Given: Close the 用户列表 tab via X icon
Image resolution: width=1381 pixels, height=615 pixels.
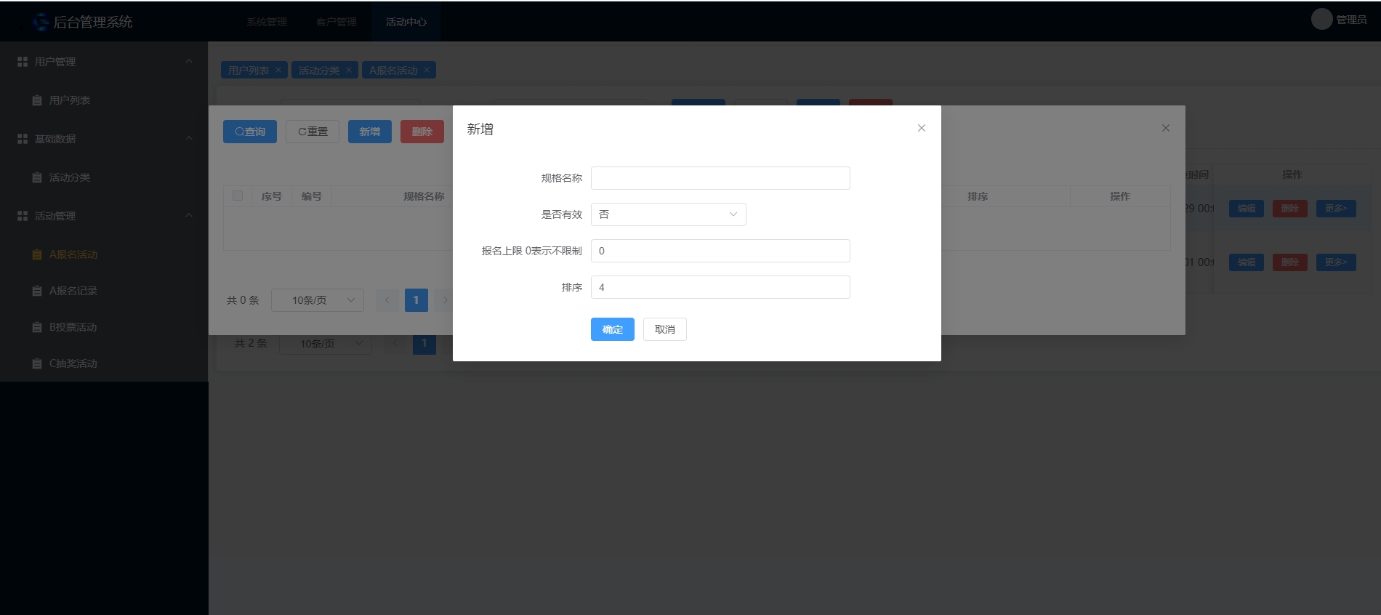Looking at the screenshot, I should pos(278,70).
